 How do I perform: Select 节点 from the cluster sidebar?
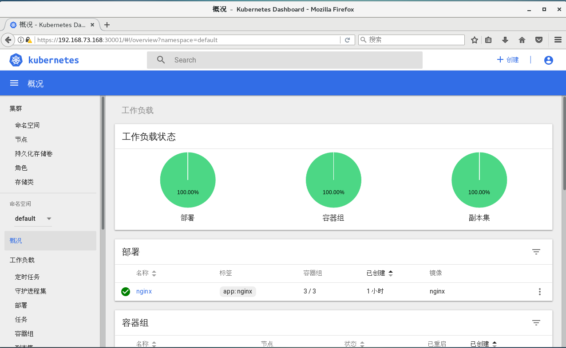pos(21,139)
